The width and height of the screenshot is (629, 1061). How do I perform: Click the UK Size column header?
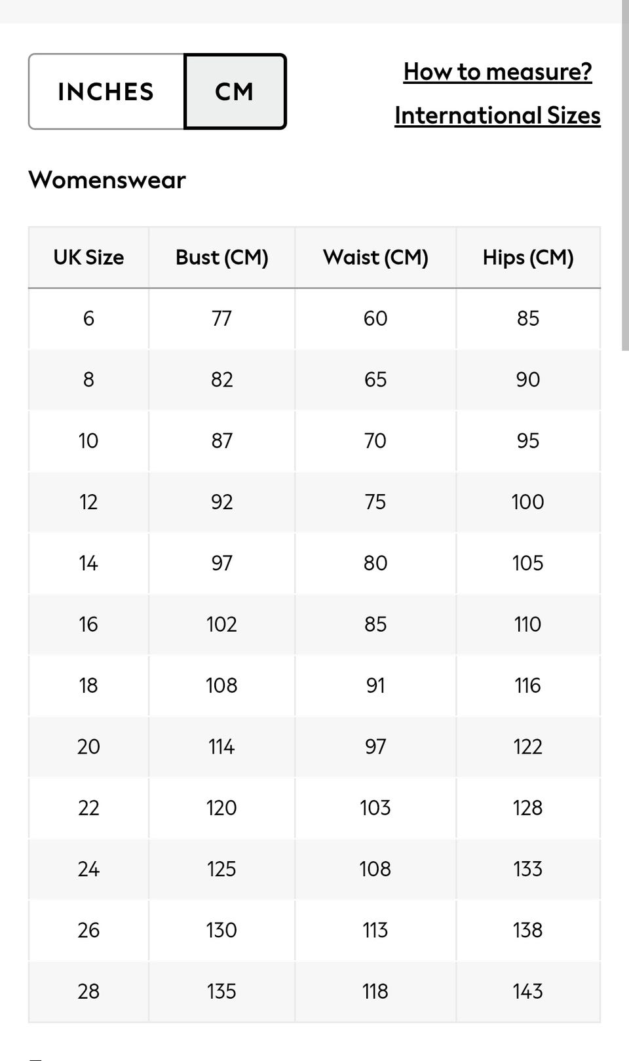pyautogui.click(x=88, y=258)
